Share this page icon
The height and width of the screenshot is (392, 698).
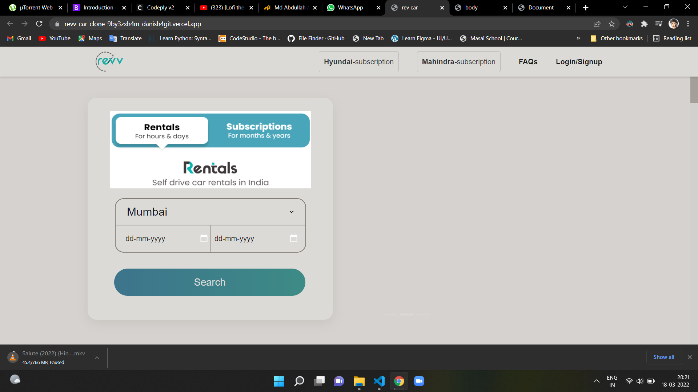(x=597, y=24)
